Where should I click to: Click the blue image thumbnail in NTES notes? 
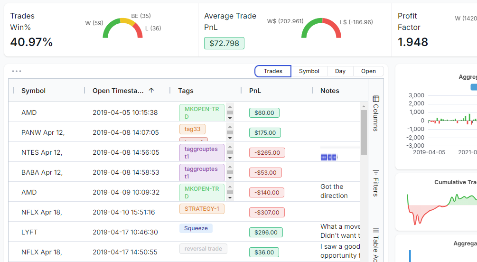(329, 157)
